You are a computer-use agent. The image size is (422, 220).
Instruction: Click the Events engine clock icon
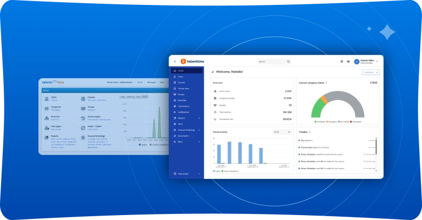(82, 117)
